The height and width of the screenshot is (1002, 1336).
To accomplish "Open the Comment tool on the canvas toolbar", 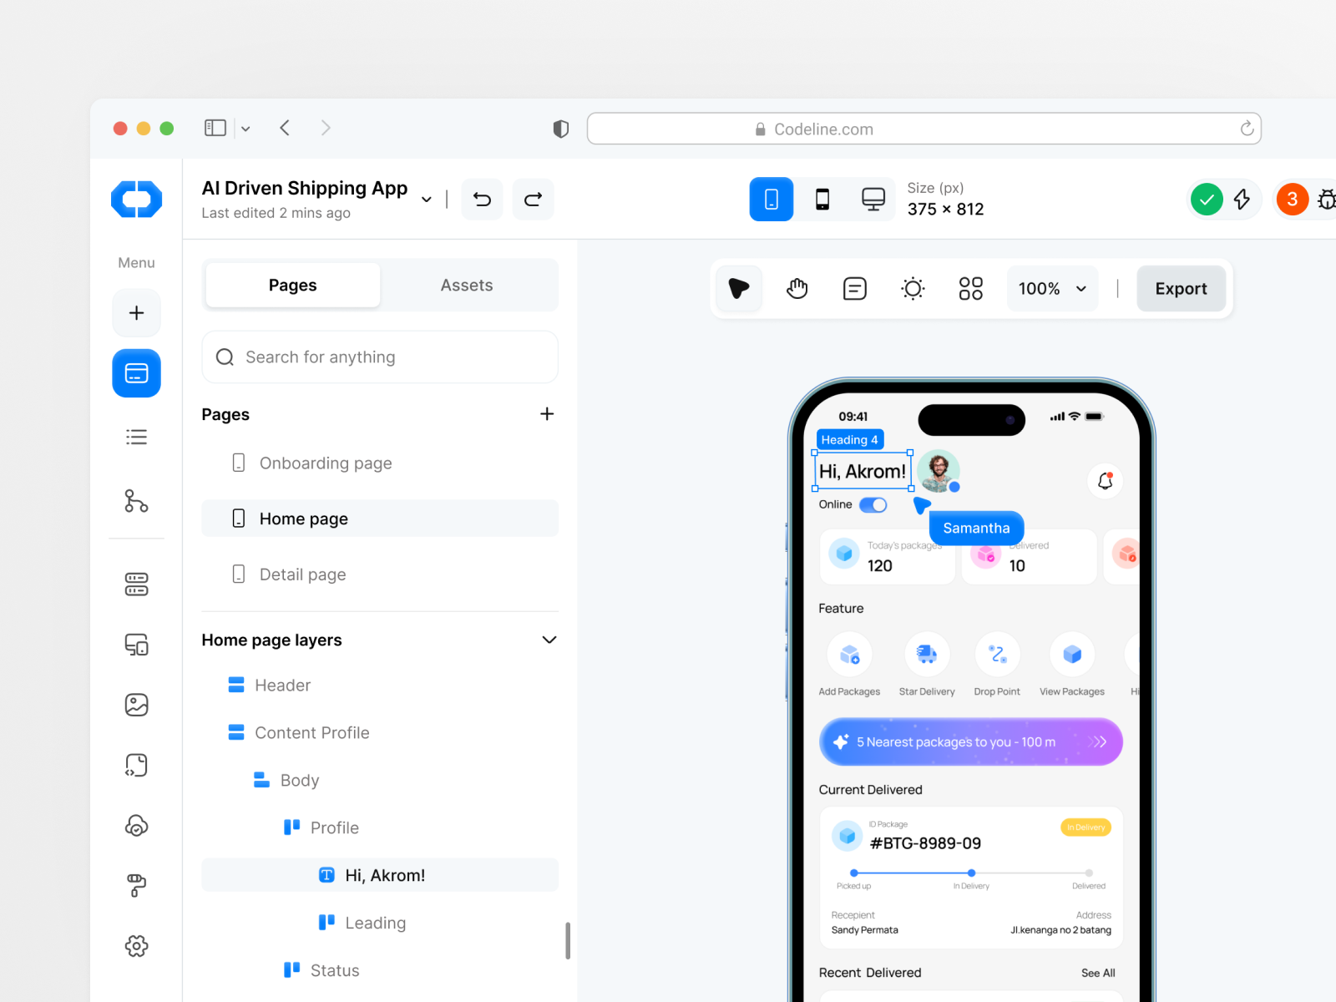I will 854,289.
